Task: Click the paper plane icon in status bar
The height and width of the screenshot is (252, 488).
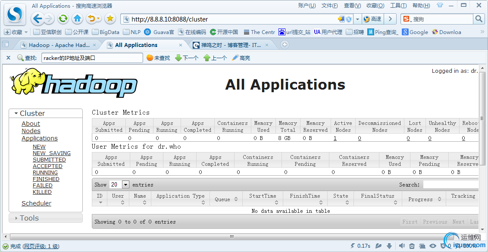Action: (379, 246)
